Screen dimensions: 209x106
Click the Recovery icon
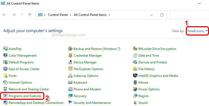(x=70, y=96)
